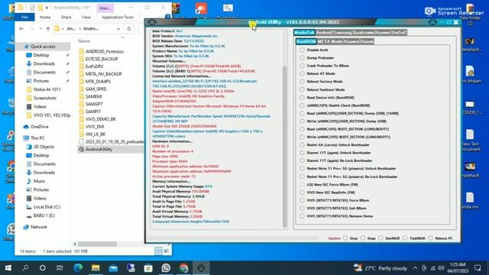Go back in File Explorer
Screen dimensions: 489x275
pos(21,29)
